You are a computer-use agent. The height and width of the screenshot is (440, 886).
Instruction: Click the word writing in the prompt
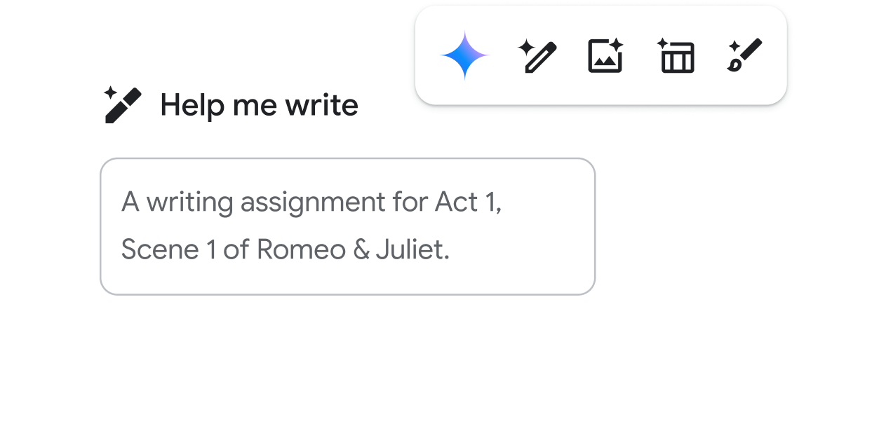click(189, 203)
